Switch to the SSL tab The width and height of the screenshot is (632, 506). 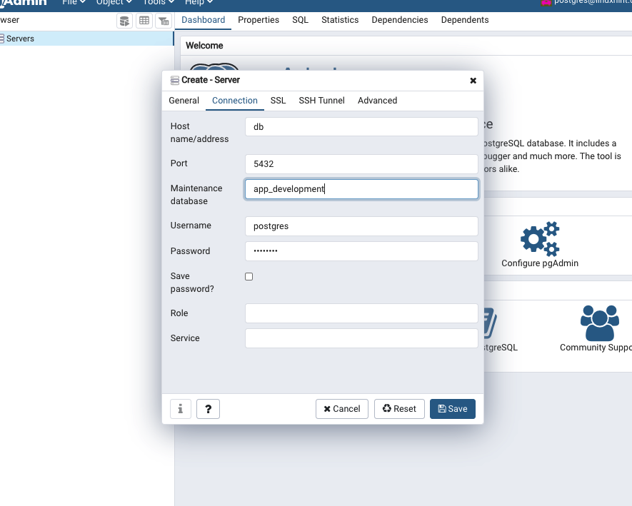point(278,101)
